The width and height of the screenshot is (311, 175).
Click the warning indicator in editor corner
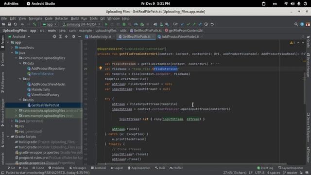293,43
